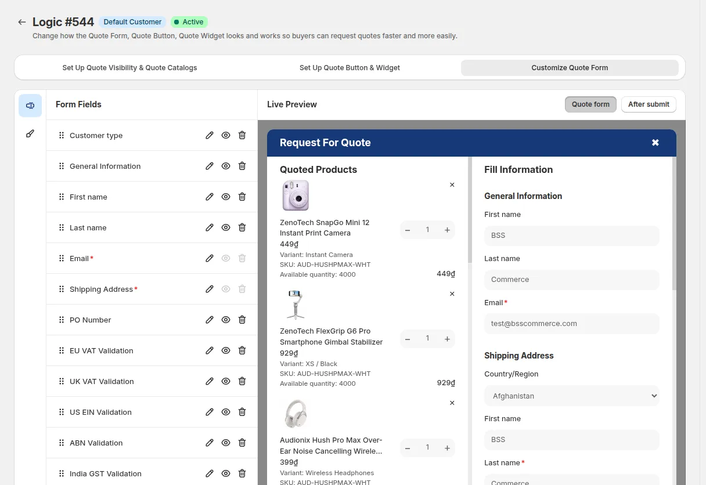Switch to Set Up Quote Visibility & Quote Catalogs
This screenshot has width=706, height=485.
coord(129,68)
